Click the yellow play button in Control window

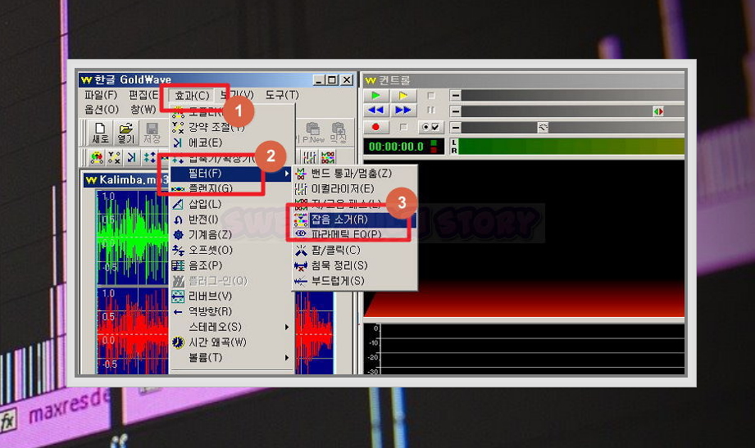click(403, 95)
